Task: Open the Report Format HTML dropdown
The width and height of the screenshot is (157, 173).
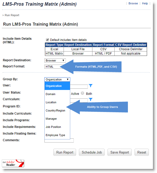Action: pos(53,67)
